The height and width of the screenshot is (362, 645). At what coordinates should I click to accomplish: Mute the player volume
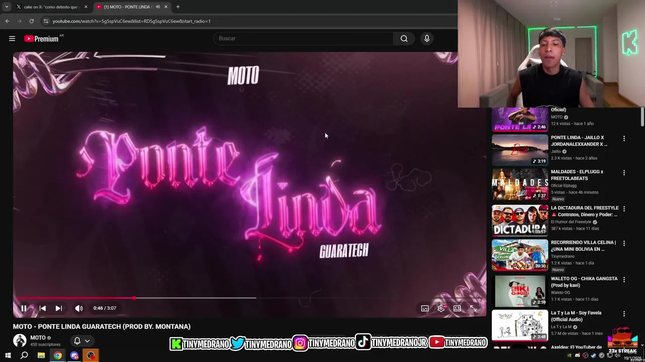pyautogui.click(x=79, y=308)
